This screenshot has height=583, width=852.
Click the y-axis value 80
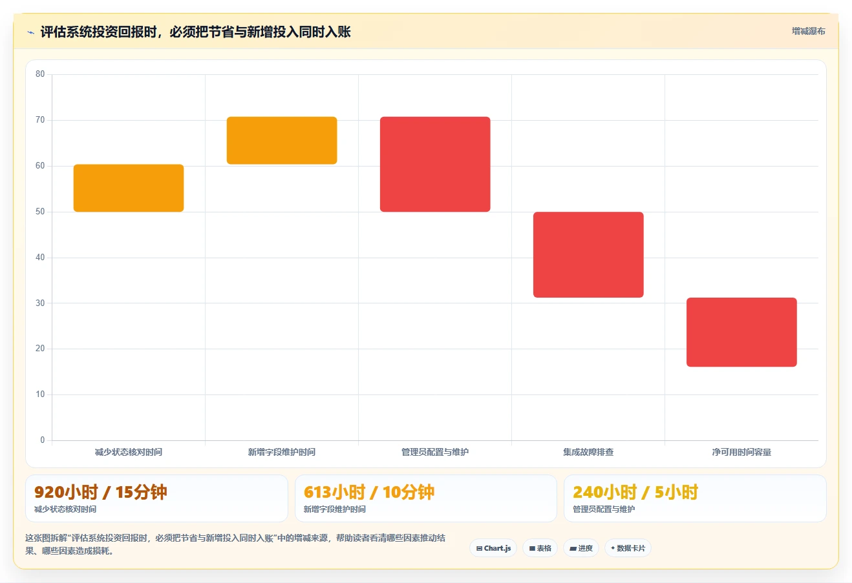[40, 74]
